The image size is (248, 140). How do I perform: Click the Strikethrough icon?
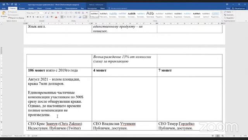coord(38,17)
